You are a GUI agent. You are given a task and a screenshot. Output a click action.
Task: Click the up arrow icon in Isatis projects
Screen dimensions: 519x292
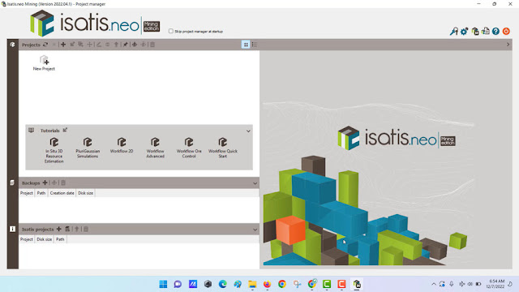point(77,229)
